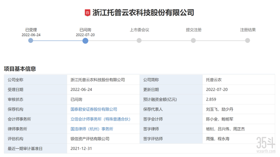Click the 签字律师 label cell
The image size is (280, 157).
point(171,129)
